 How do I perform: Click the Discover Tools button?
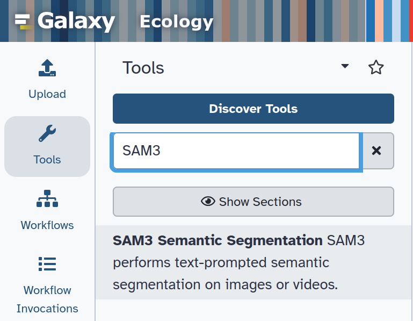(253, 109)
